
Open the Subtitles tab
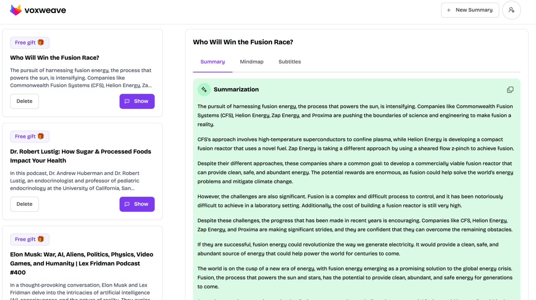coord(290,62)
